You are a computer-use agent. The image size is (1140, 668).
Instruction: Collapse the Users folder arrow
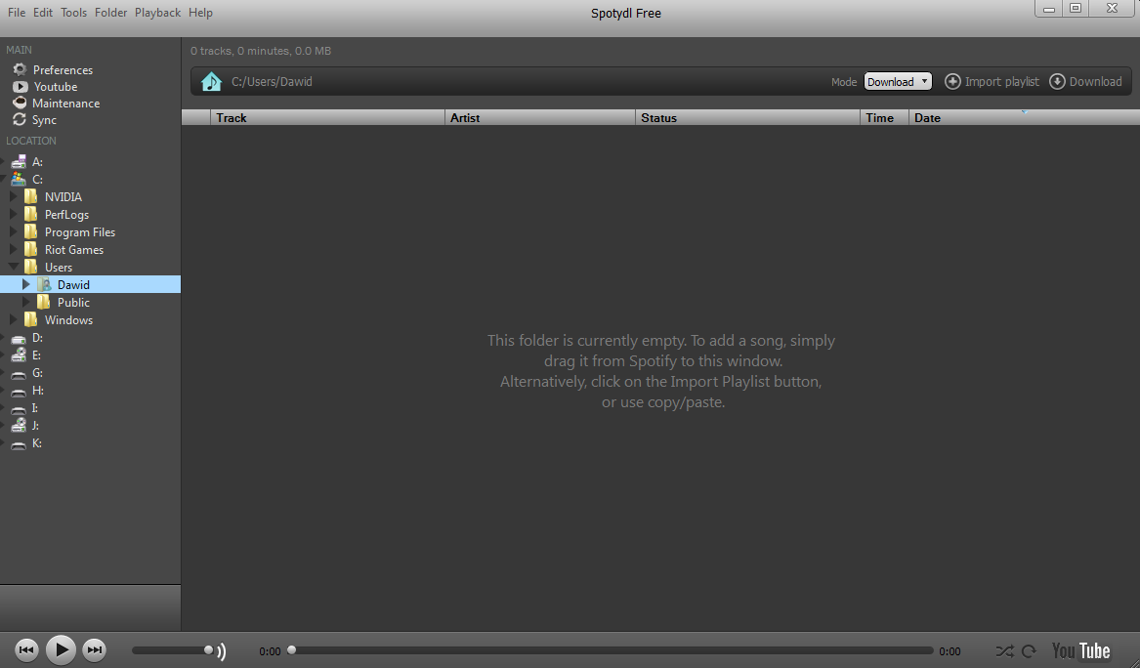[13, 267]
